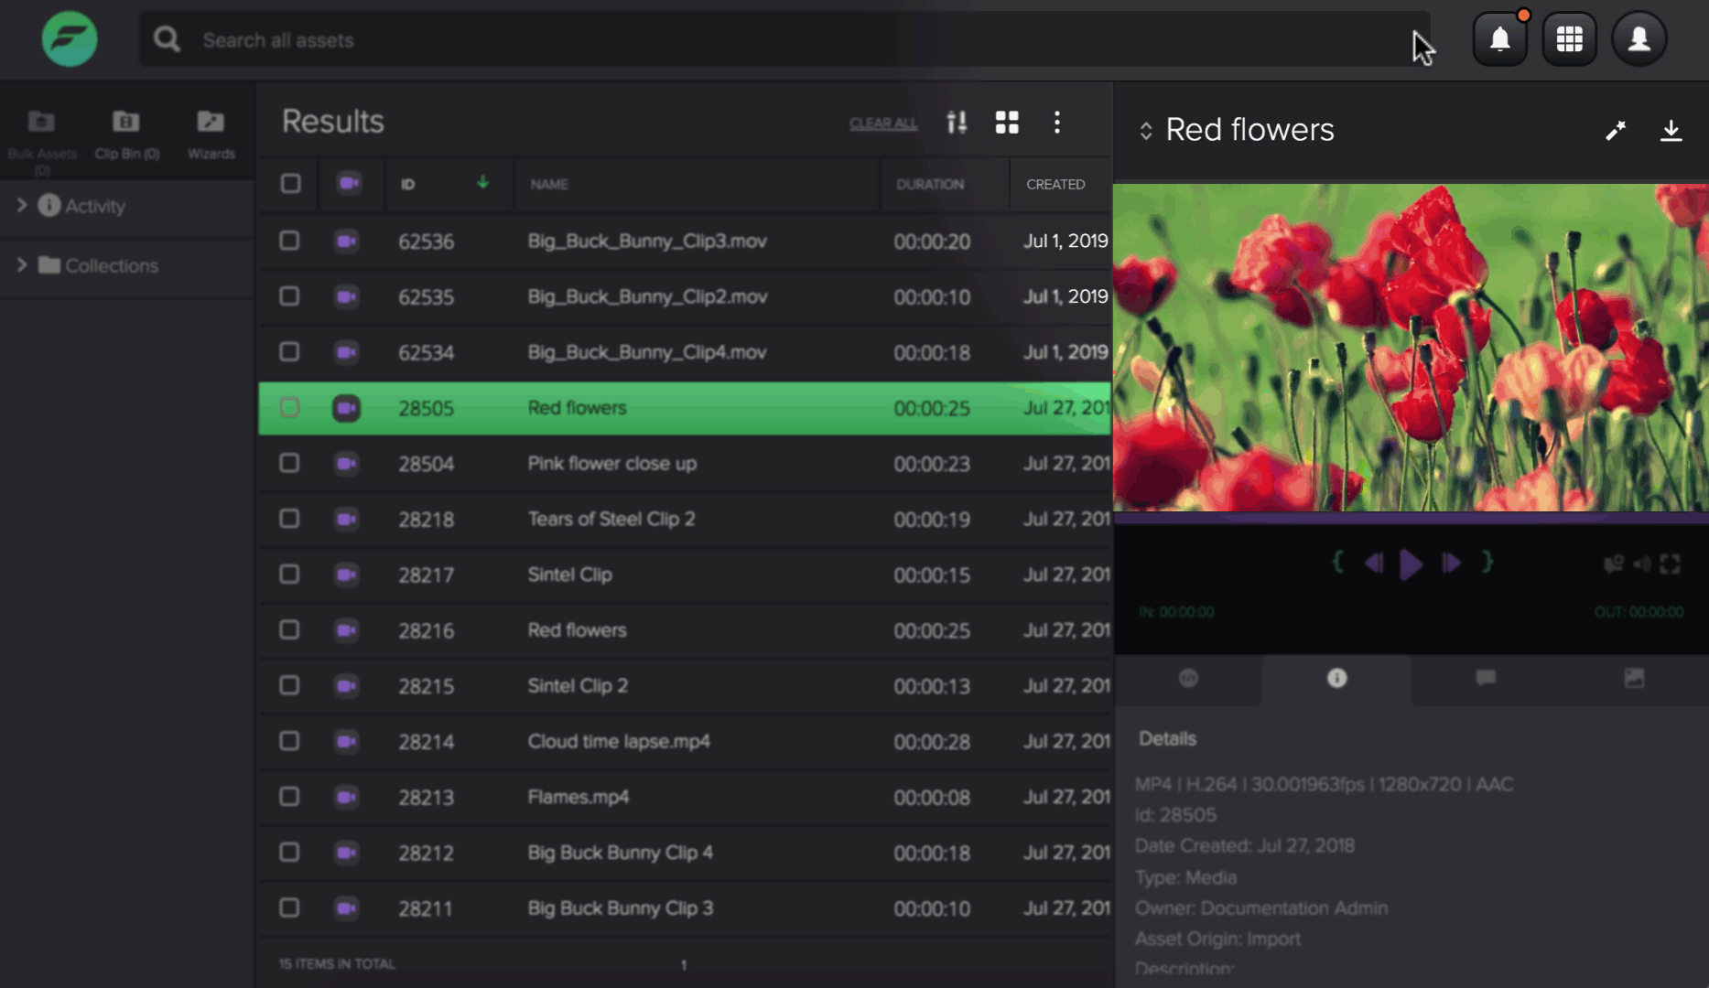Expand the Collections tree
This screenshot has width=1709, height=988.
pos(22,265)
